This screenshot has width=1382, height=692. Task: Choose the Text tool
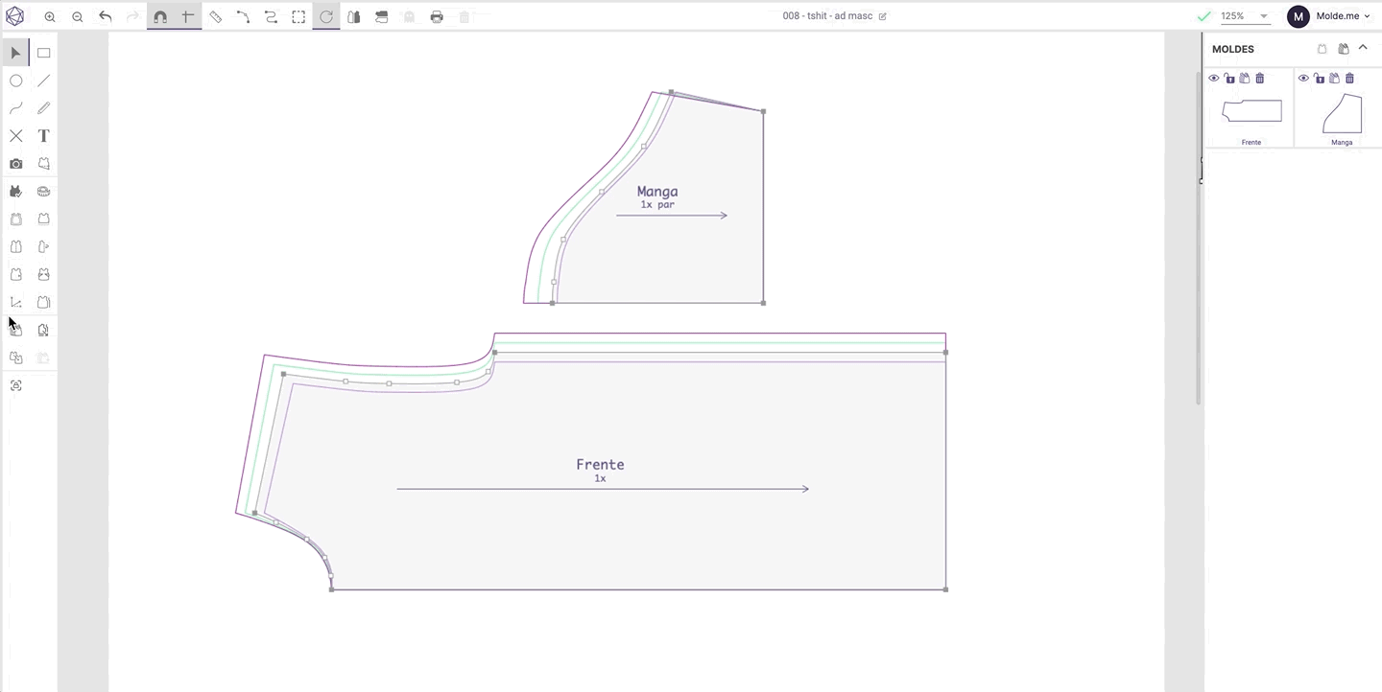click(x=43, y=136)
